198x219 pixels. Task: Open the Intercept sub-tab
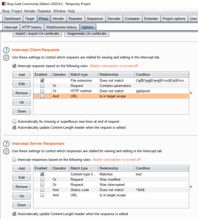11,27
